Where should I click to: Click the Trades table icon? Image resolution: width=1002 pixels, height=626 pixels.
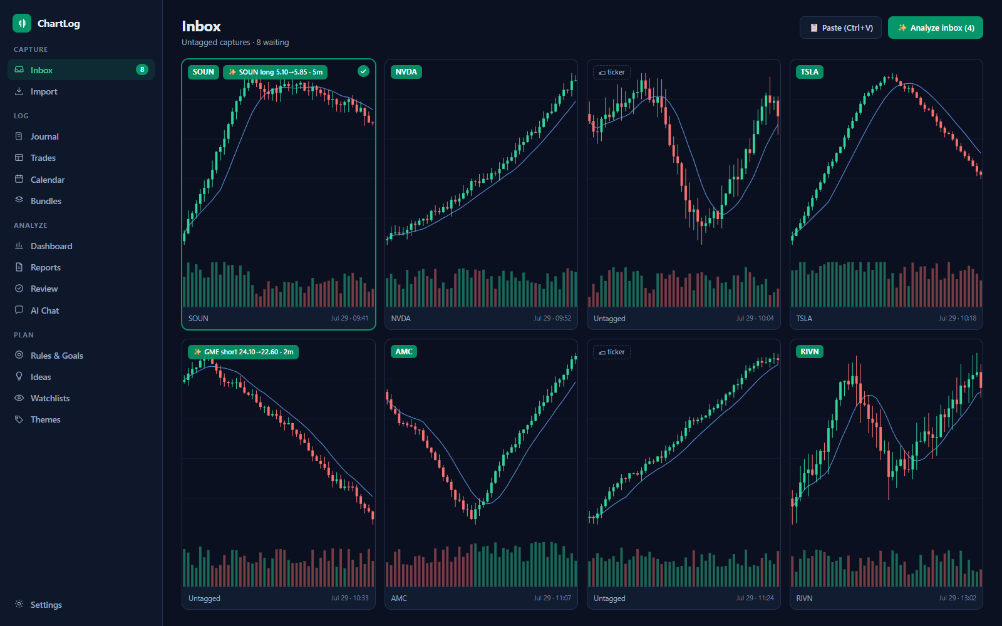pos(19,157)
